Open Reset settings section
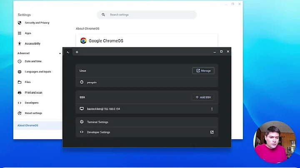Viewport: 300px width, 168px height. pyautogui.click(x=33, y=113)
